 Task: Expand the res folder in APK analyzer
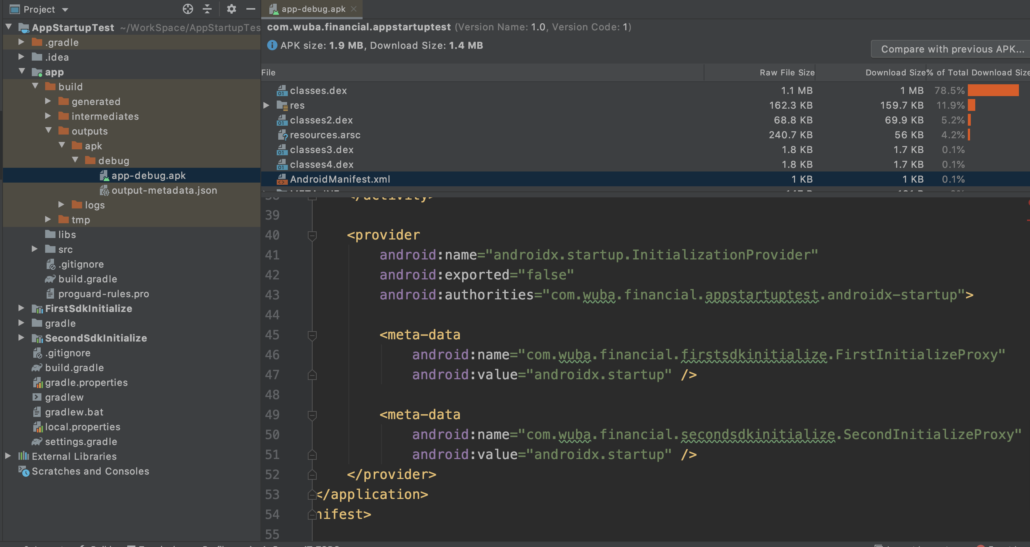(x=266, y=105)
